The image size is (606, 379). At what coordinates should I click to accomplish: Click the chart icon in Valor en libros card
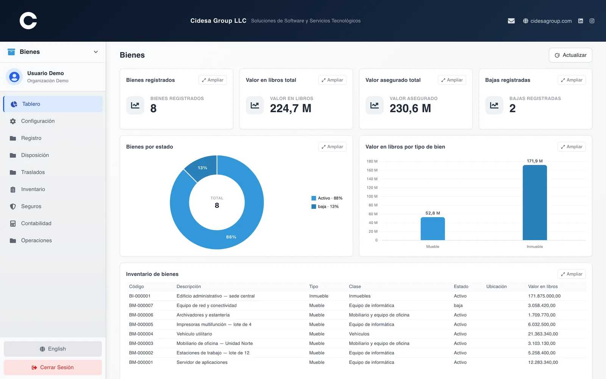point(255,105)
